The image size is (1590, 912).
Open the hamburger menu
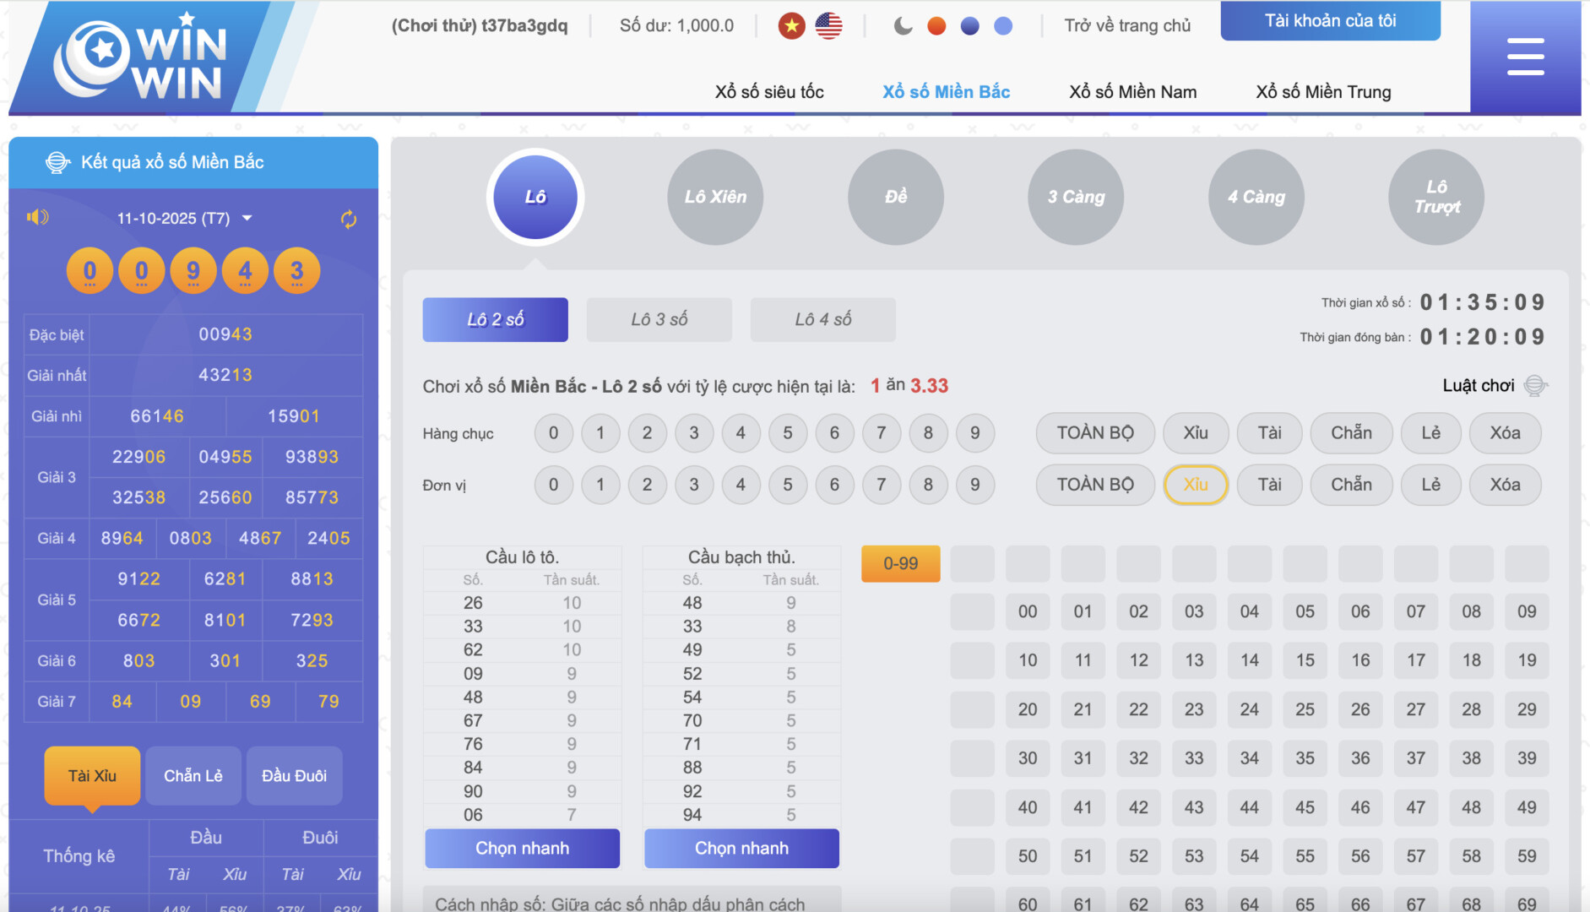1525,57
